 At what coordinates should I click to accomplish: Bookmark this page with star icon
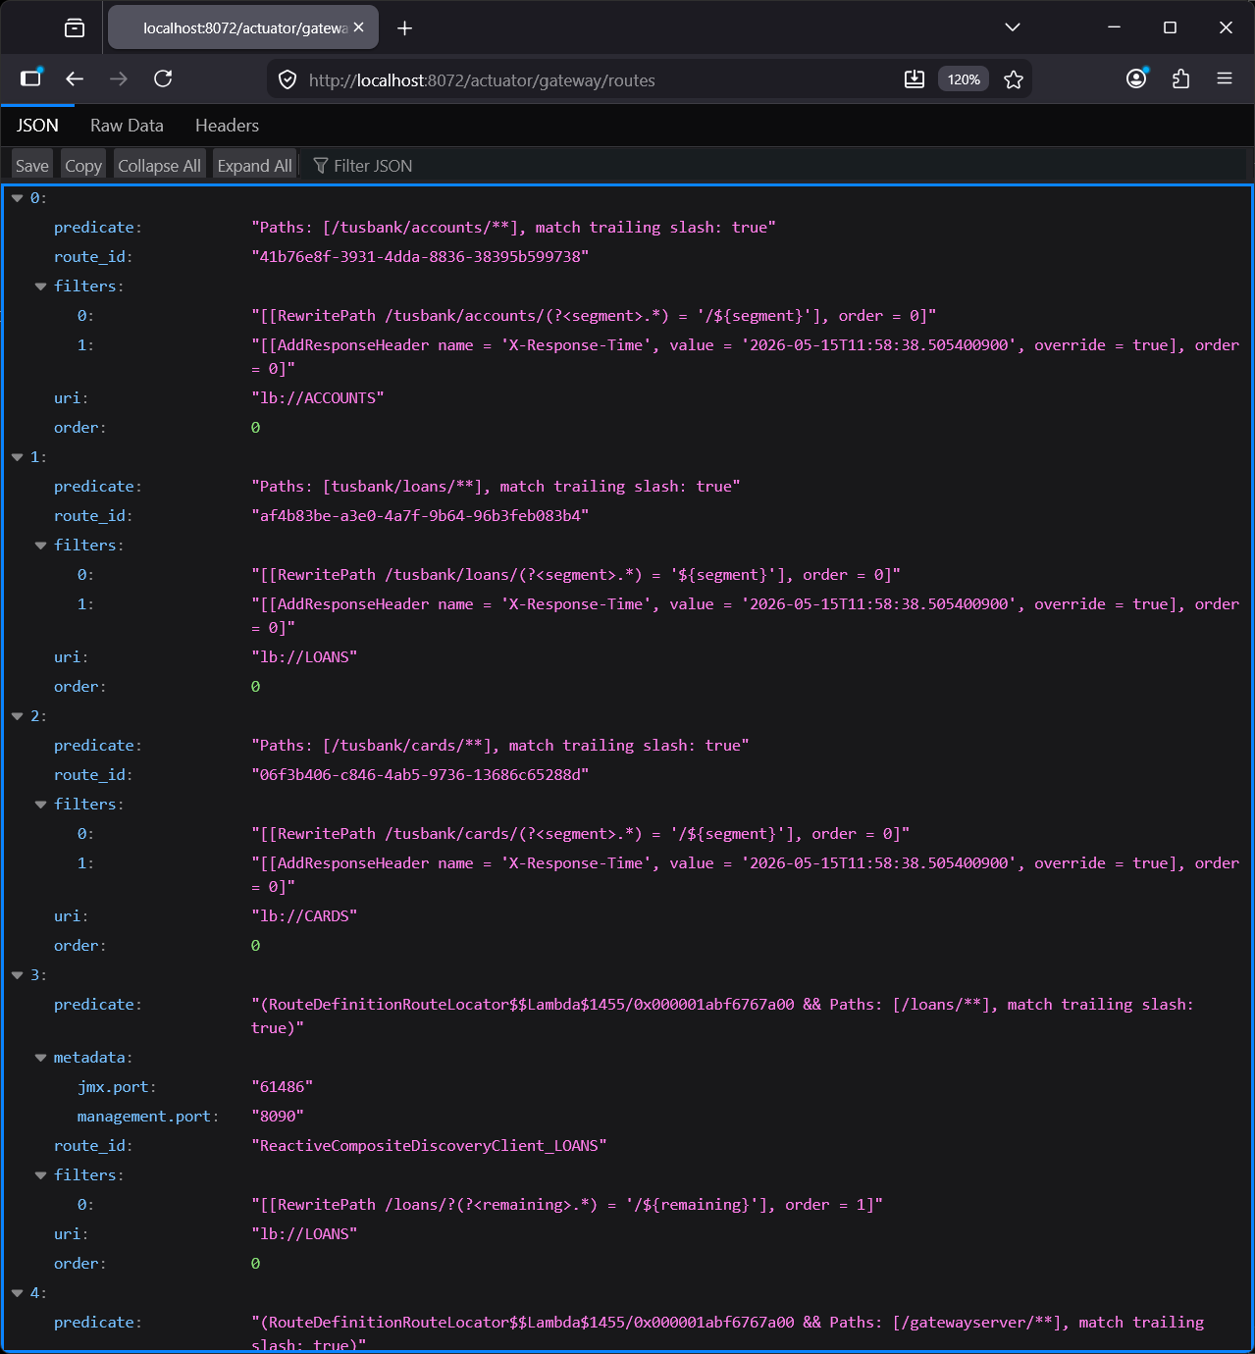(1014, 79)
